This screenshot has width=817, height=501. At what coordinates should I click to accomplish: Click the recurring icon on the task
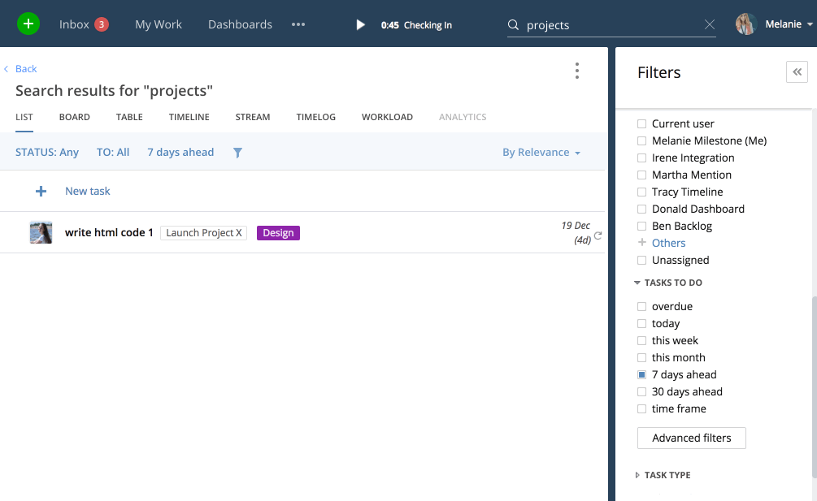[598, 235]
